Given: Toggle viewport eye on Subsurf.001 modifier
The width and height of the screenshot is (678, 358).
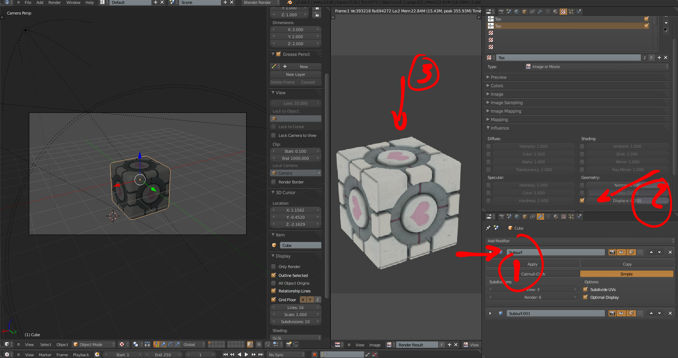Looking at the screenshot, I should point(621,313).
